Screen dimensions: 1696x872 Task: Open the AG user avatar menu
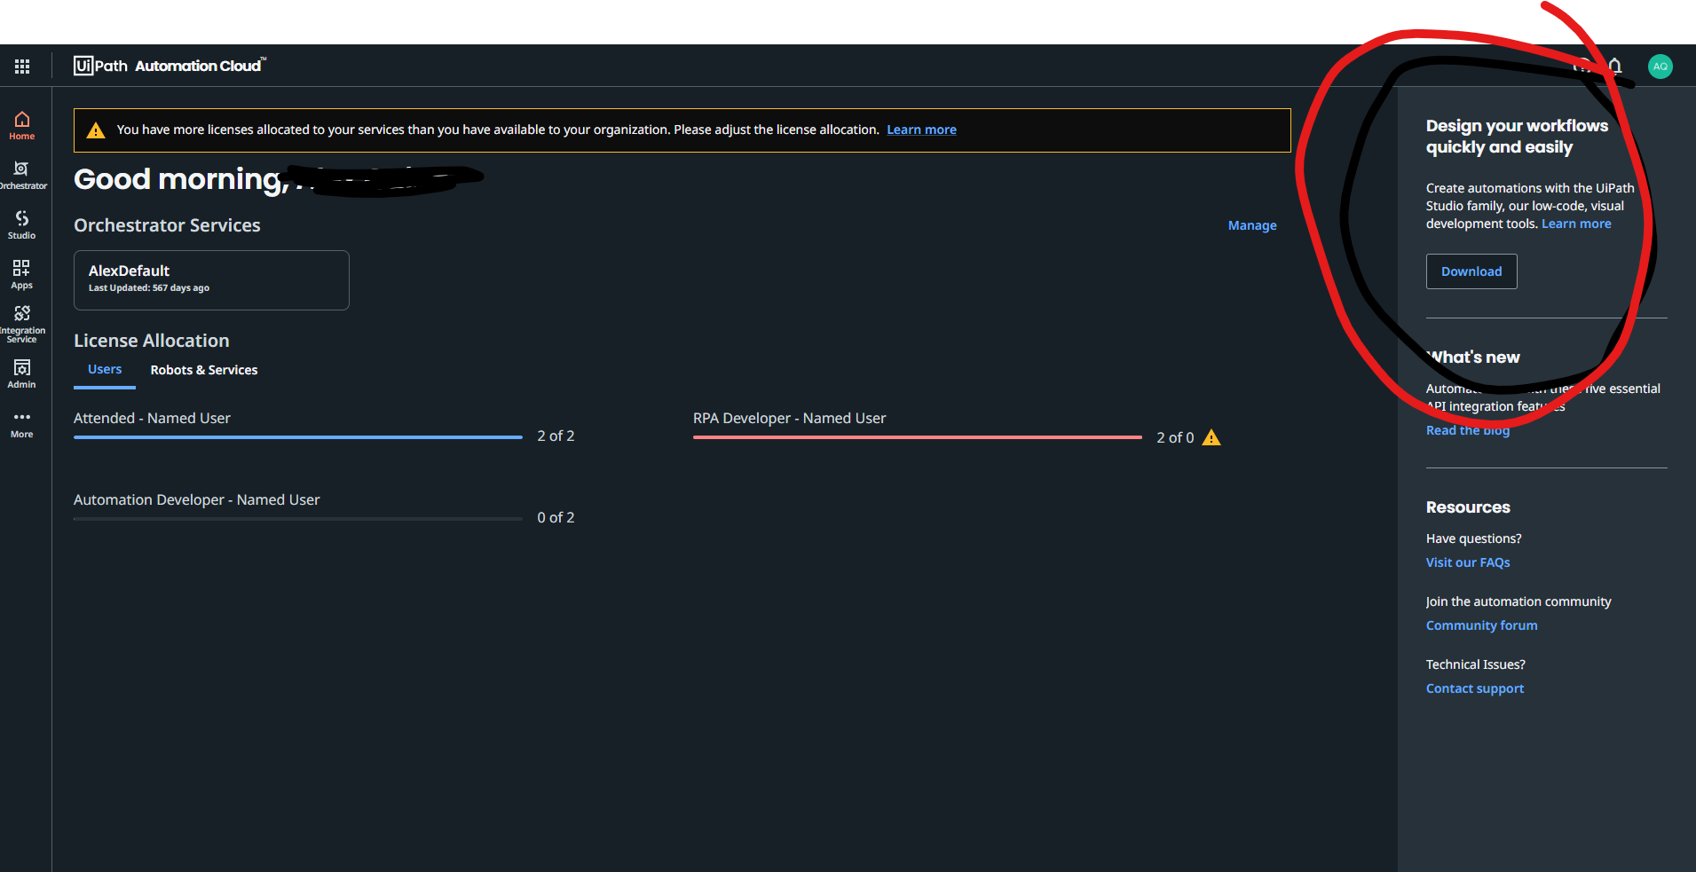point(1661,67)
